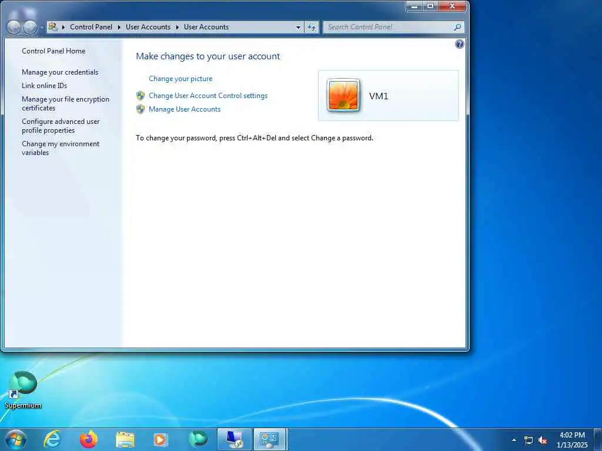Open Configure advanced user profile properties
This screenshot has width=602, height=451.
pyautogui.click(x=61, y=126)
